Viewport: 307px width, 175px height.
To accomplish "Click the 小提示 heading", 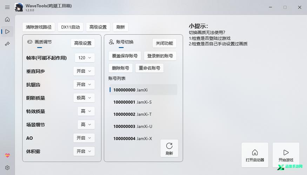I will tap(198, 26).
